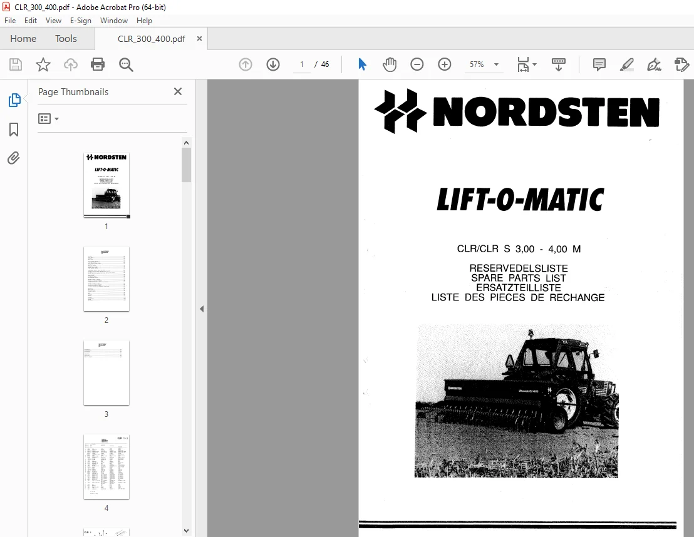Open the E-Sign menu
The image size is (694, 537).
click(81, 21)
